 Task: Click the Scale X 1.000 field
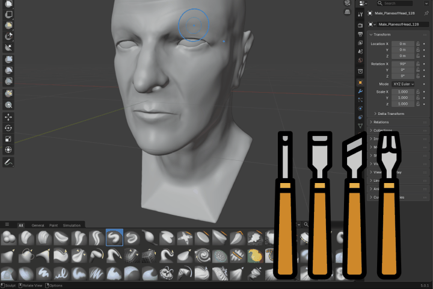click(x=403, y=92)
